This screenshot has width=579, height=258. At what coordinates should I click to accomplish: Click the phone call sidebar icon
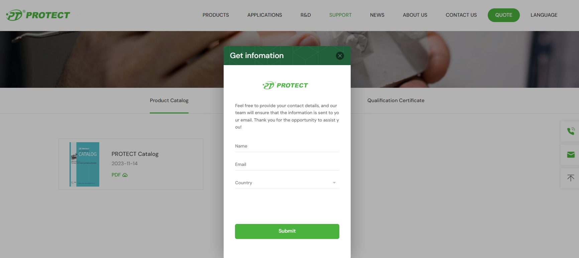pos(571,131)
